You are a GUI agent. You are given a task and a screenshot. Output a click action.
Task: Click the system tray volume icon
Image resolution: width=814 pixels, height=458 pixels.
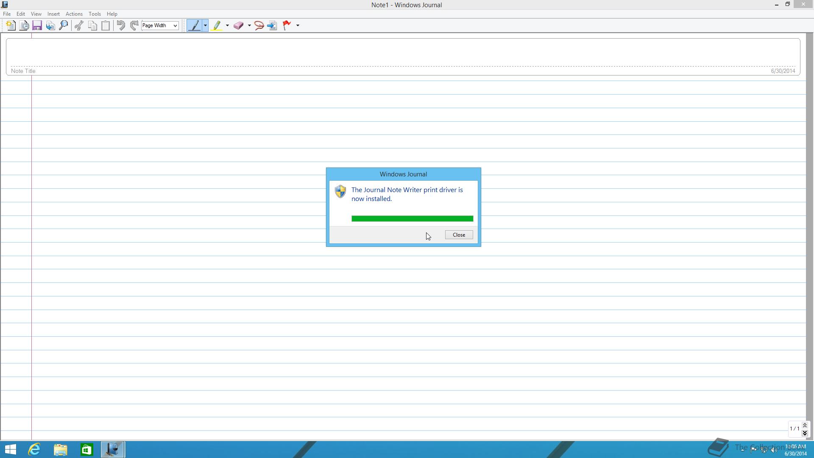(774, 450)
